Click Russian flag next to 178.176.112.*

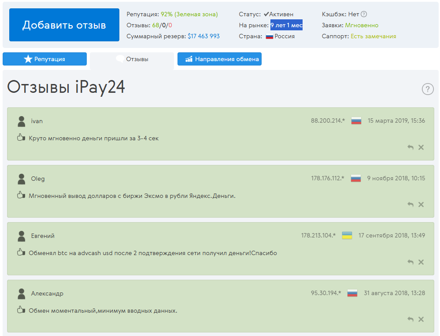(355, 178)
